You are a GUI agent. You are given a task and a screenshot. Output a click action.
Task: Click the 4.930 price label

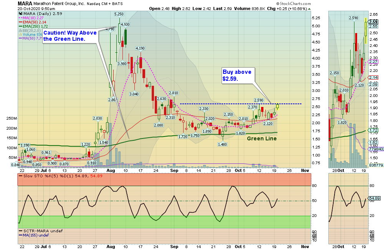125,25
